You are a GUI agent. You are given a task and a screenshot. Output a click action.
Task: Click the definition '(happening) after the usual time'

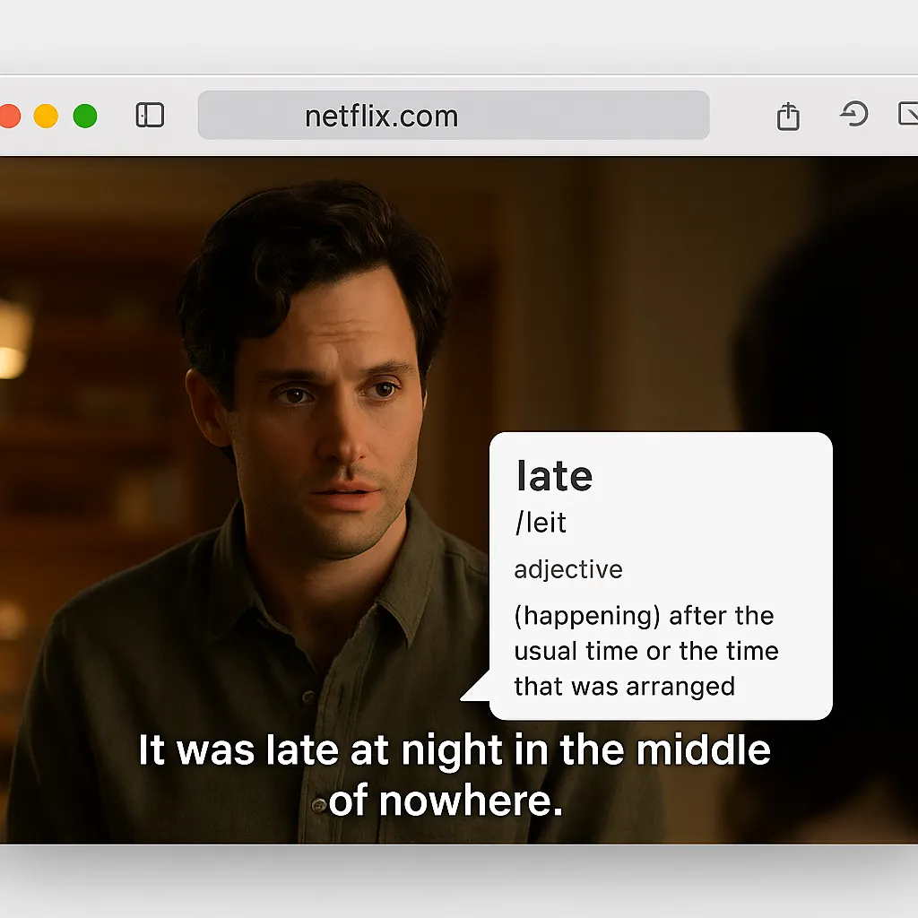(x=644, y=615)
